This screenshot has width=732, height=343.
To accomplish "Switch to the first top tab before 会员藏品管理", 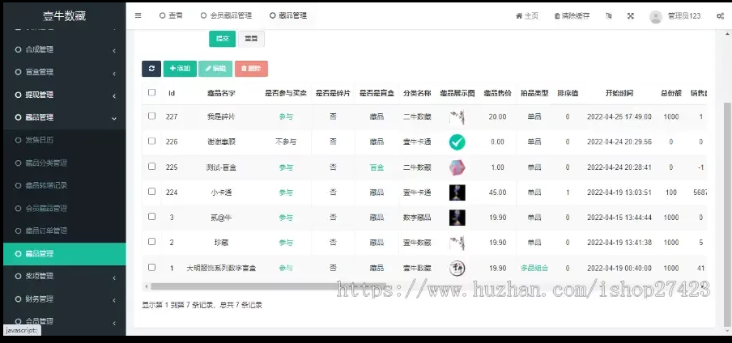I will [171, 15].
